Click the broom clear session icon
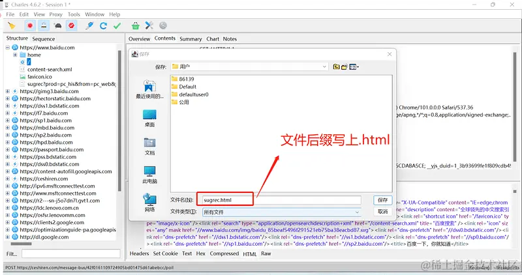Image resolution: width=522 pixels, height=275 pixels. point(12,25)
